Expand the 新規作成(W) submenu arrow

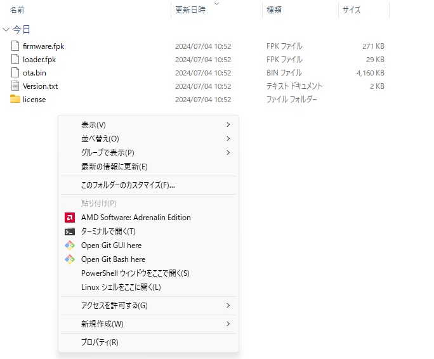pyautogui.click(x=228, y=323)
